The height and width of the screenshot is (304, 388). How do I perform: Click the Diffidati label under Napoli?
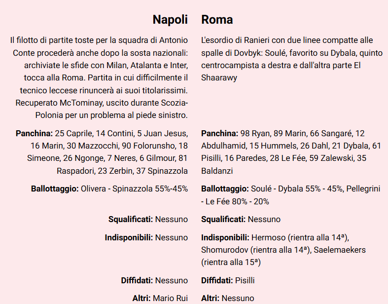coord(137,280)
